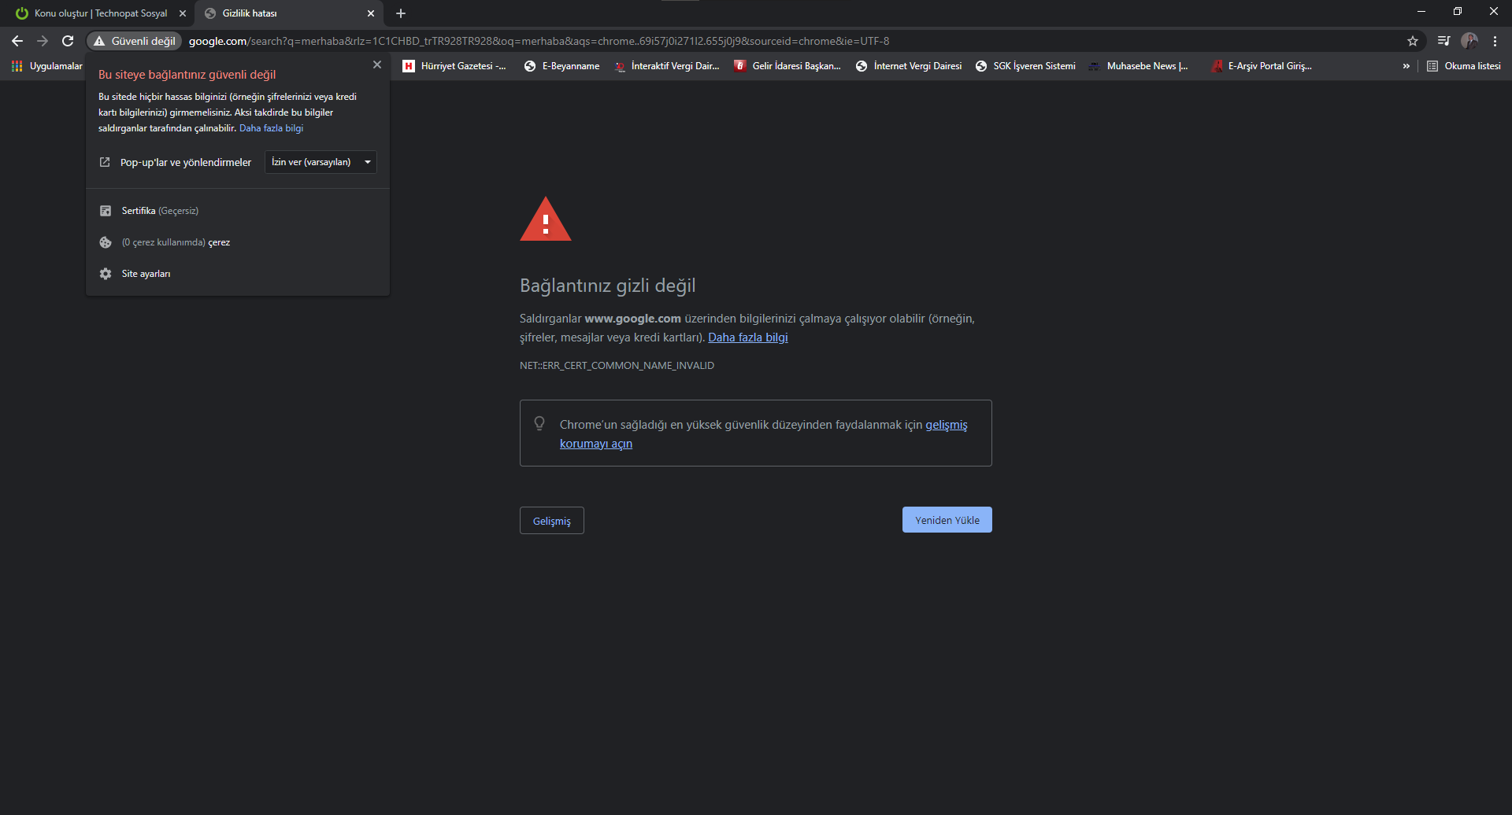
Task: Reload the page using the refresh icon
Action: [x=68, y=41]
